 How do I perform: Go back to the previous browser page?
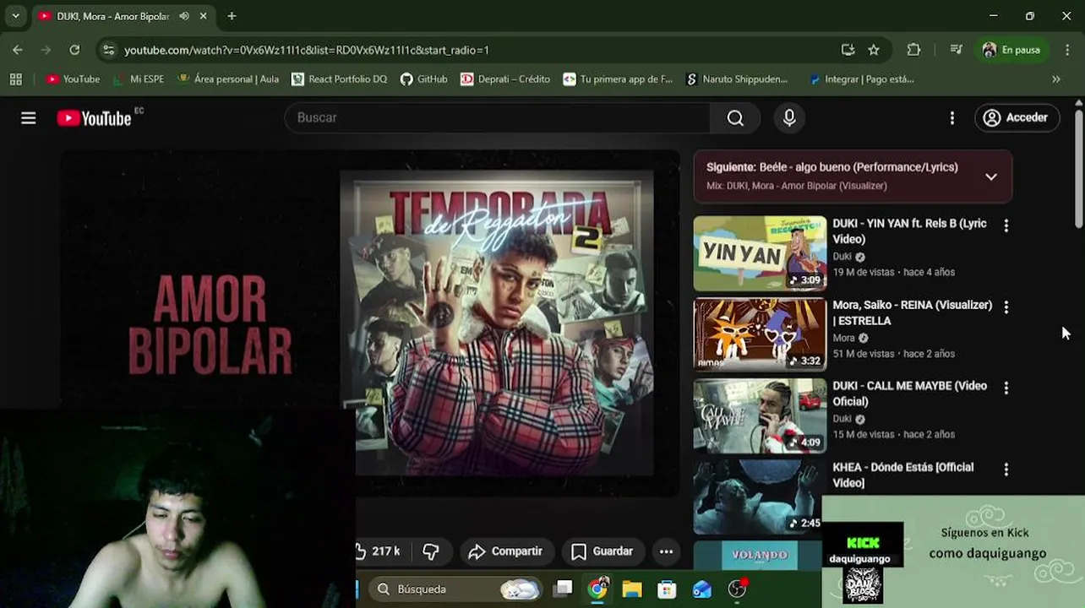pyautogui.click(x=18, y=50)
